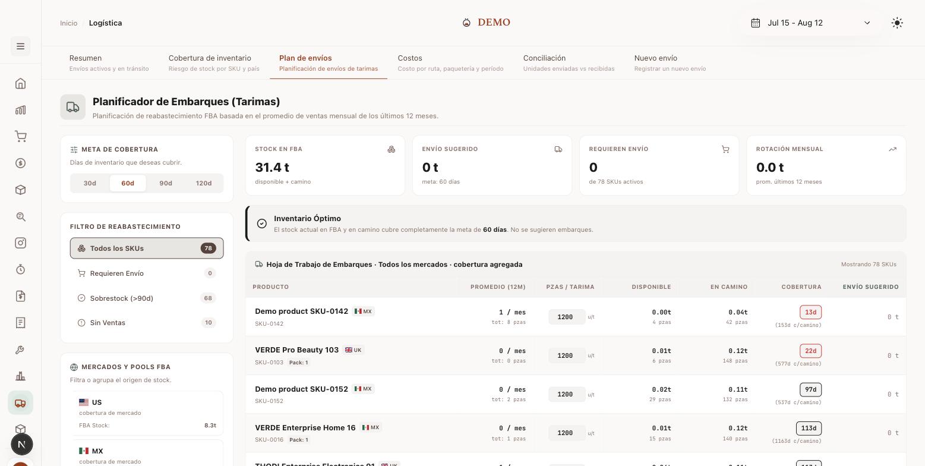Edit pieces per pallet for VERDE Enterprise Home 16
The height and width of the screenshot is (466, 925).
point(567,433)
